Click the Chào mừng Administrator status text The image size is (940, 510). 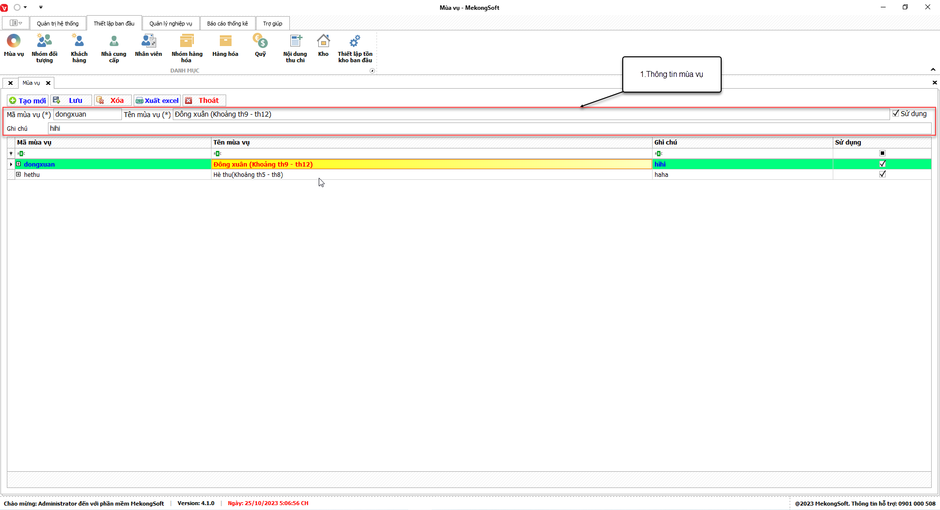point(84,504)
